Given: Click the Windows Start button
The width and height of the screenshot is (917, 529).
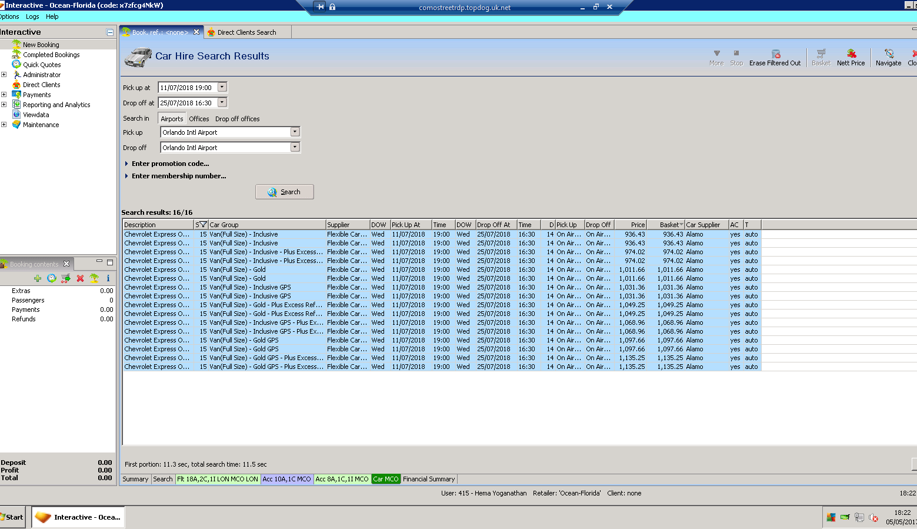Looking at the screenshot, I should pyautogui.click(x=12, y=517).
